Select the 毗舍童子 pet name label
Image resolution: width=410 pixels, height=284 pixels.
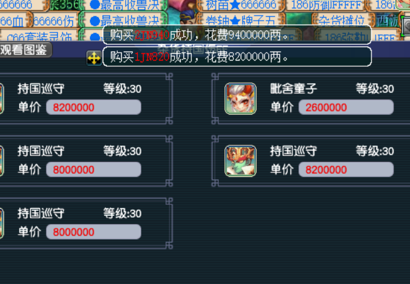tap(293, 89)
